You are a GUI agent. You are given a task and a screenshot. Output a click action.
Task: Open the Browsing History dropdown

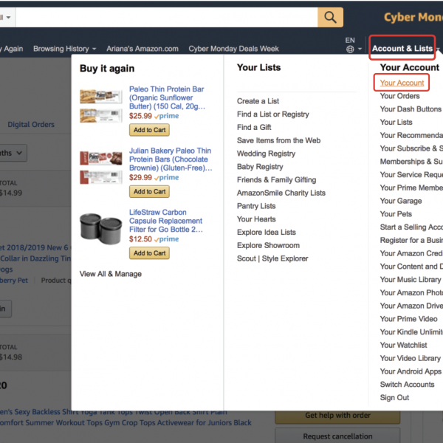coord(64,49)
